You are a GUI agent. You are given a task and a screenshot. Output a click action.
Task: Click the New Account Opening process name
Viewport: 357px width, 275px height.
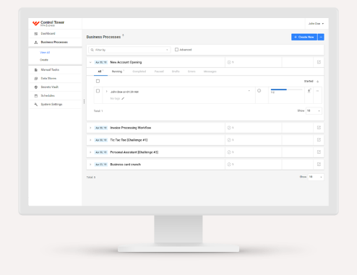coord(126,62)
